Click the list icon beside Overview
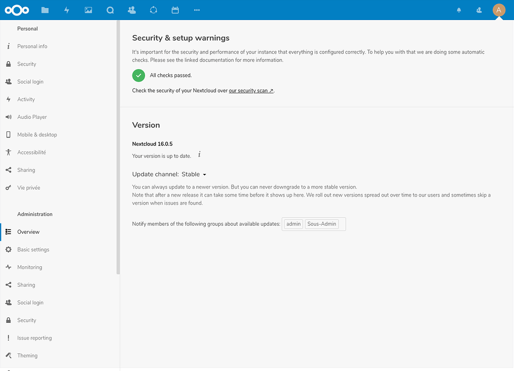The image size is (514, 371). [9, 232]
